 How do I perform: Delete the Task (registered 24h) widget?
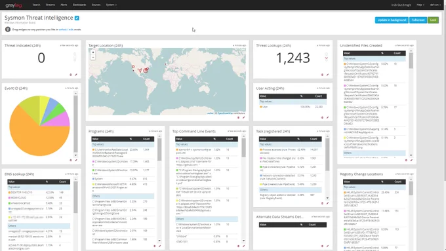[x=322, y=203]
